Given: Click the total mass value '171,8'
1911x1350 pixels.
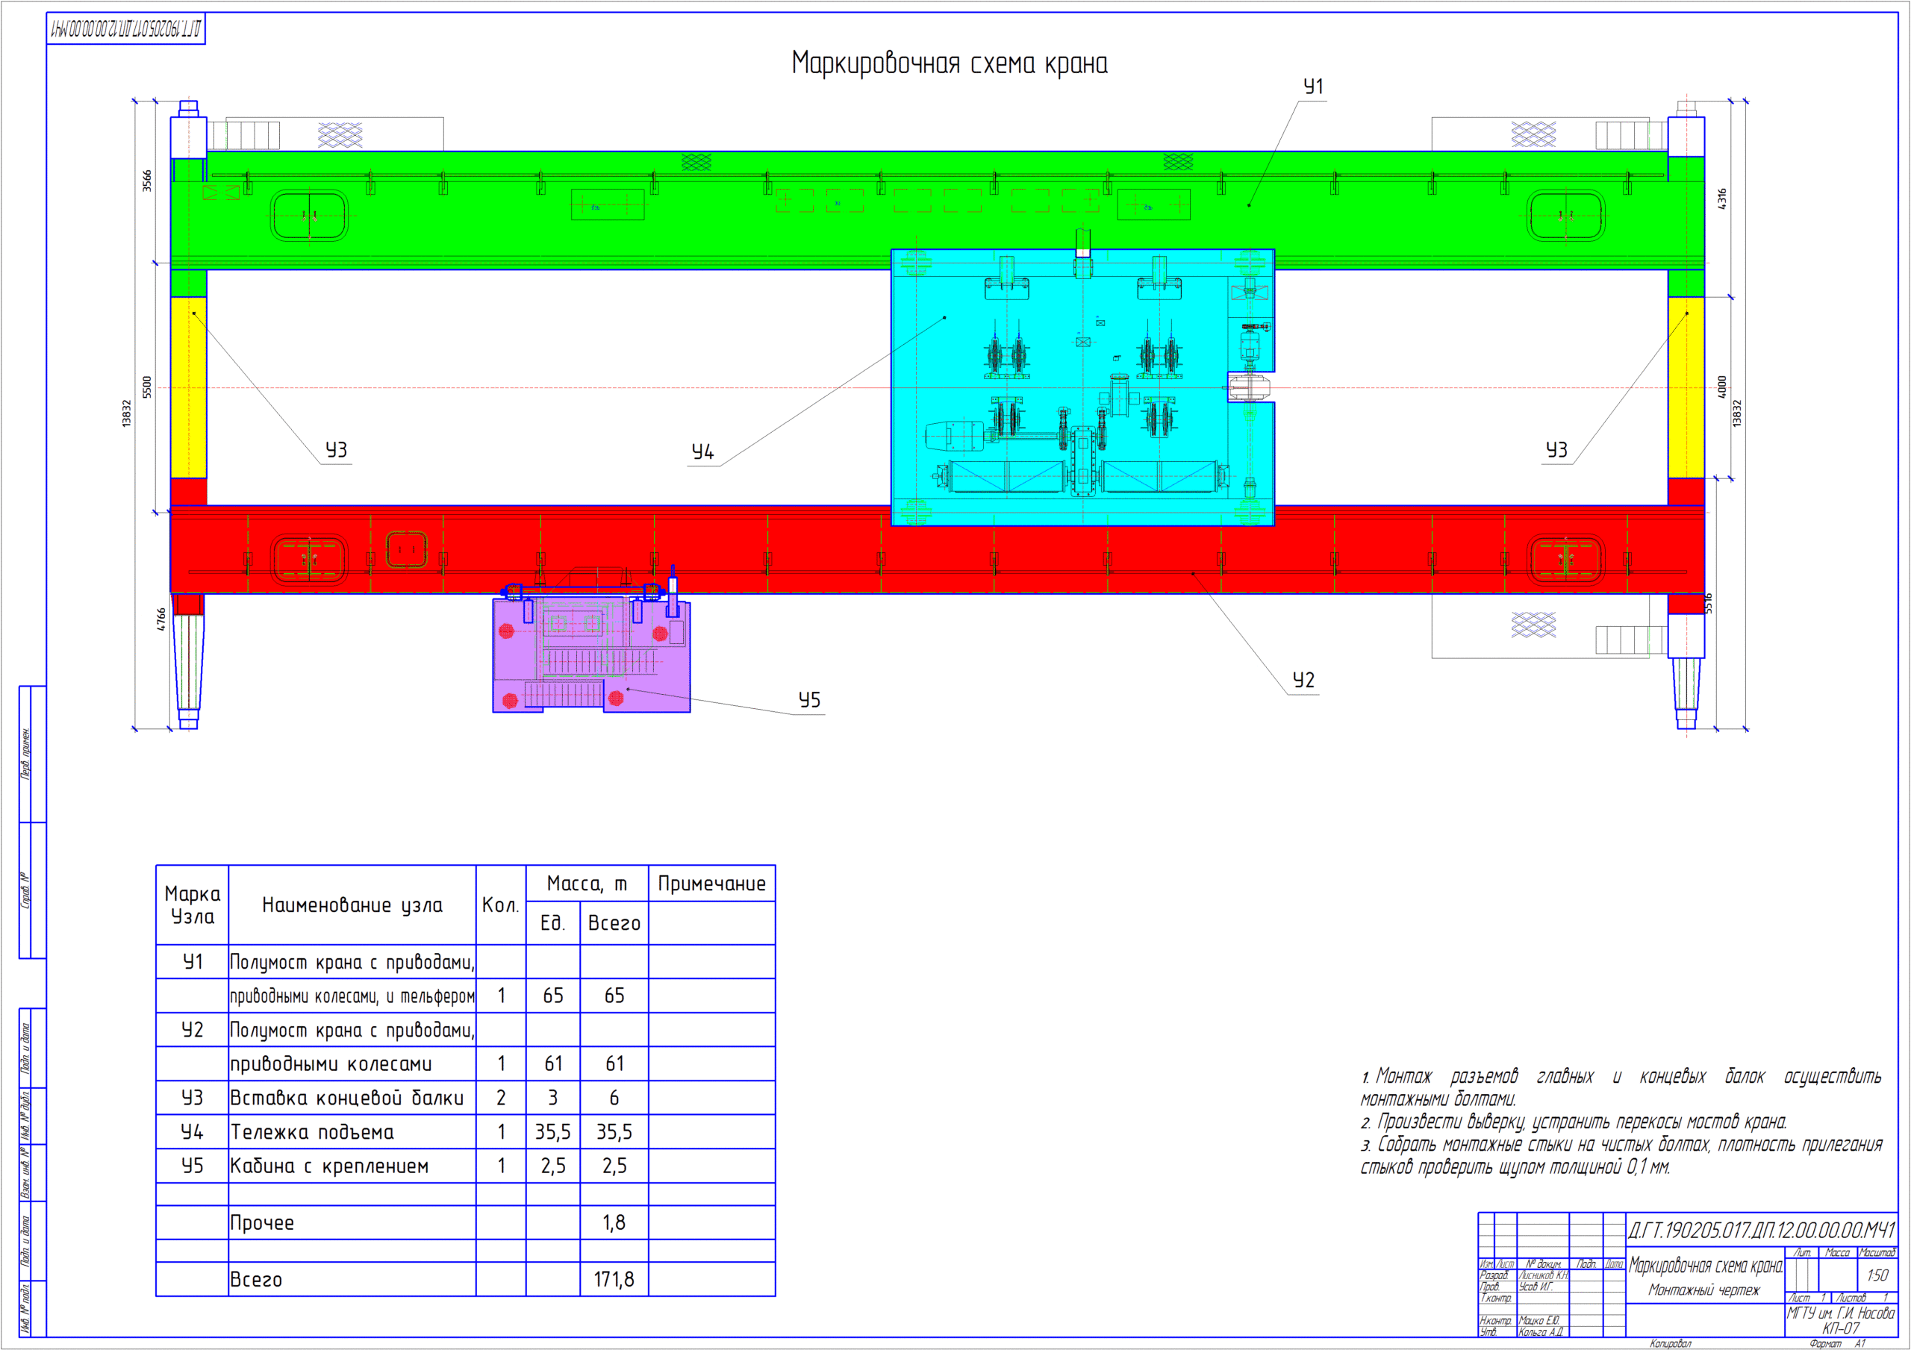Looking at the screenshot, I should [614, 1279].
